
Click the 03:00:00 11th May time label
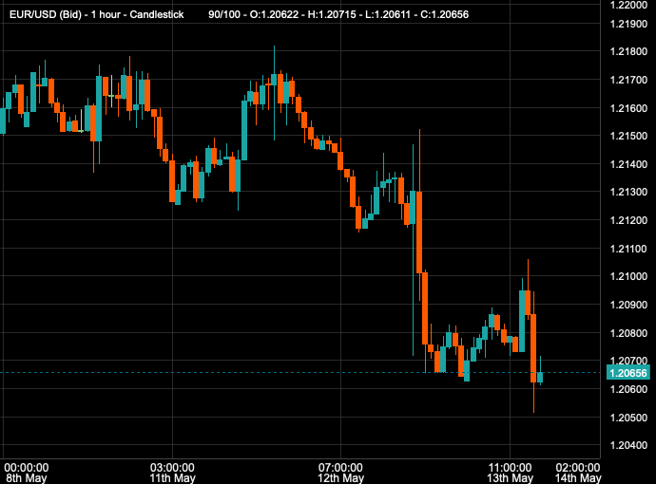click(x=172, y=473)
